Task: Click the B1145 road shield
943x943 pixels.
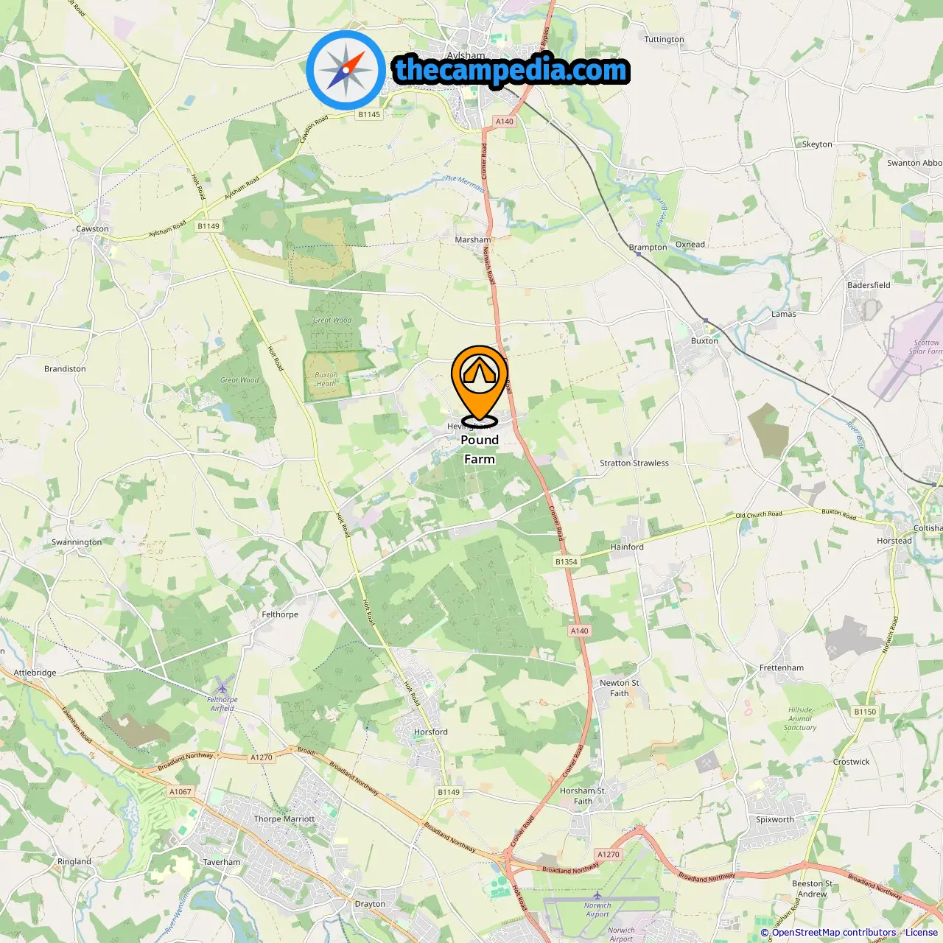Action: (369, 114)
